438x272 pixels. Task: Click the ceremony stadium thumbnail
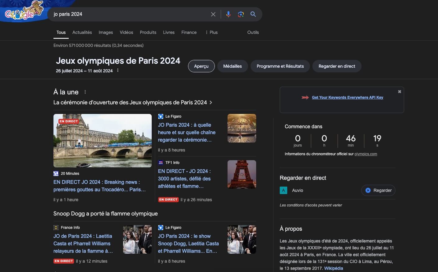click(242, 128)
